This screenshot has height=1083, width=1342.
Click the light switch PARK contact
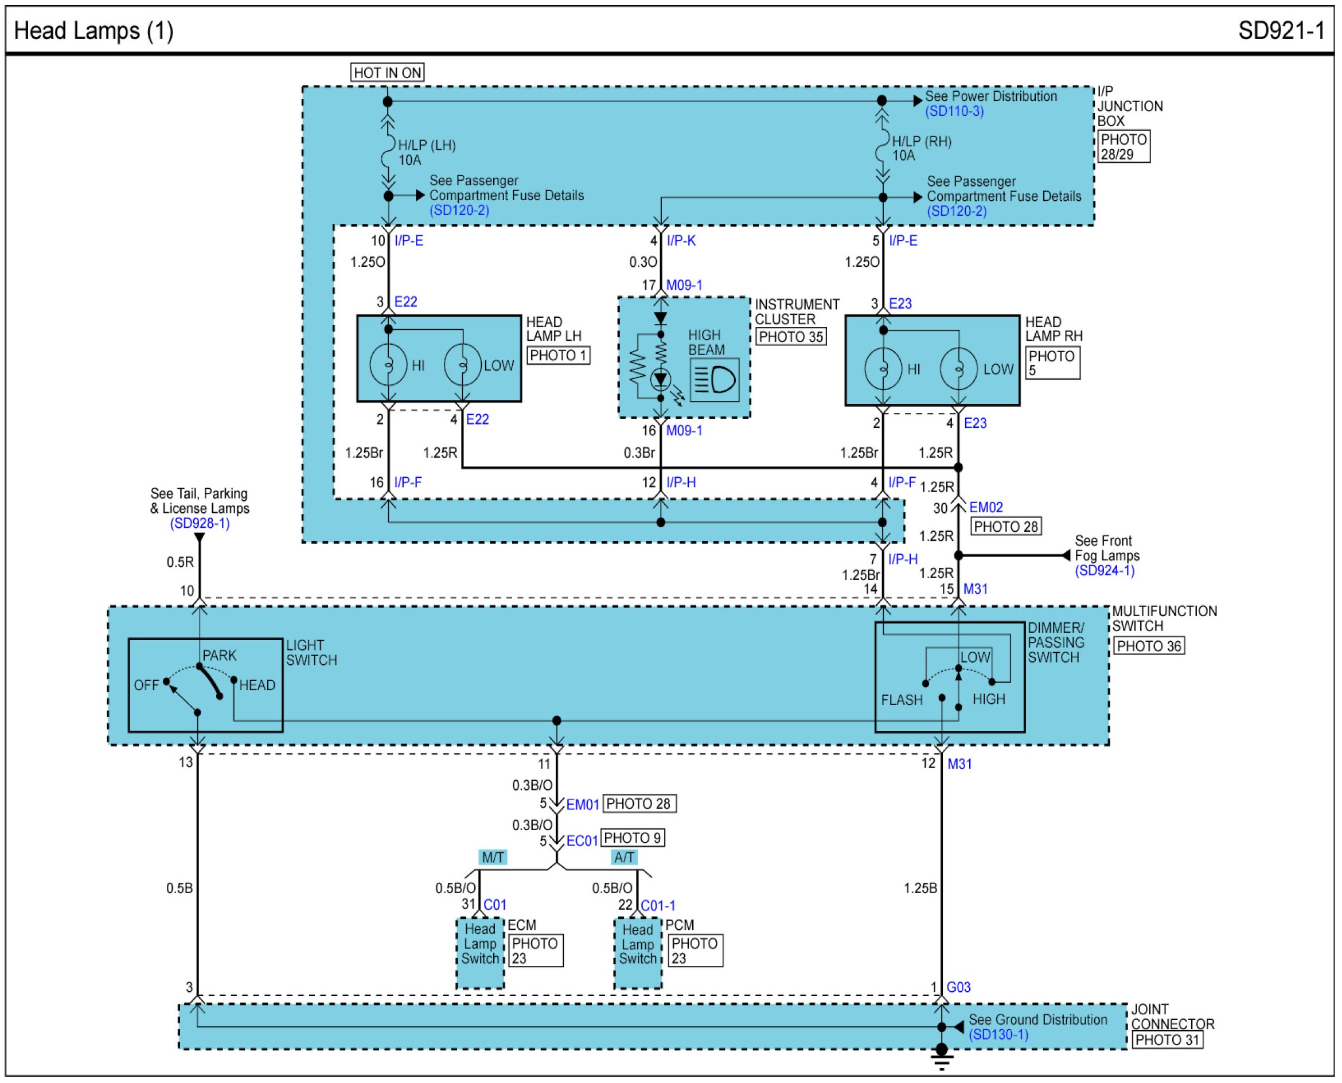coord(200,667)
